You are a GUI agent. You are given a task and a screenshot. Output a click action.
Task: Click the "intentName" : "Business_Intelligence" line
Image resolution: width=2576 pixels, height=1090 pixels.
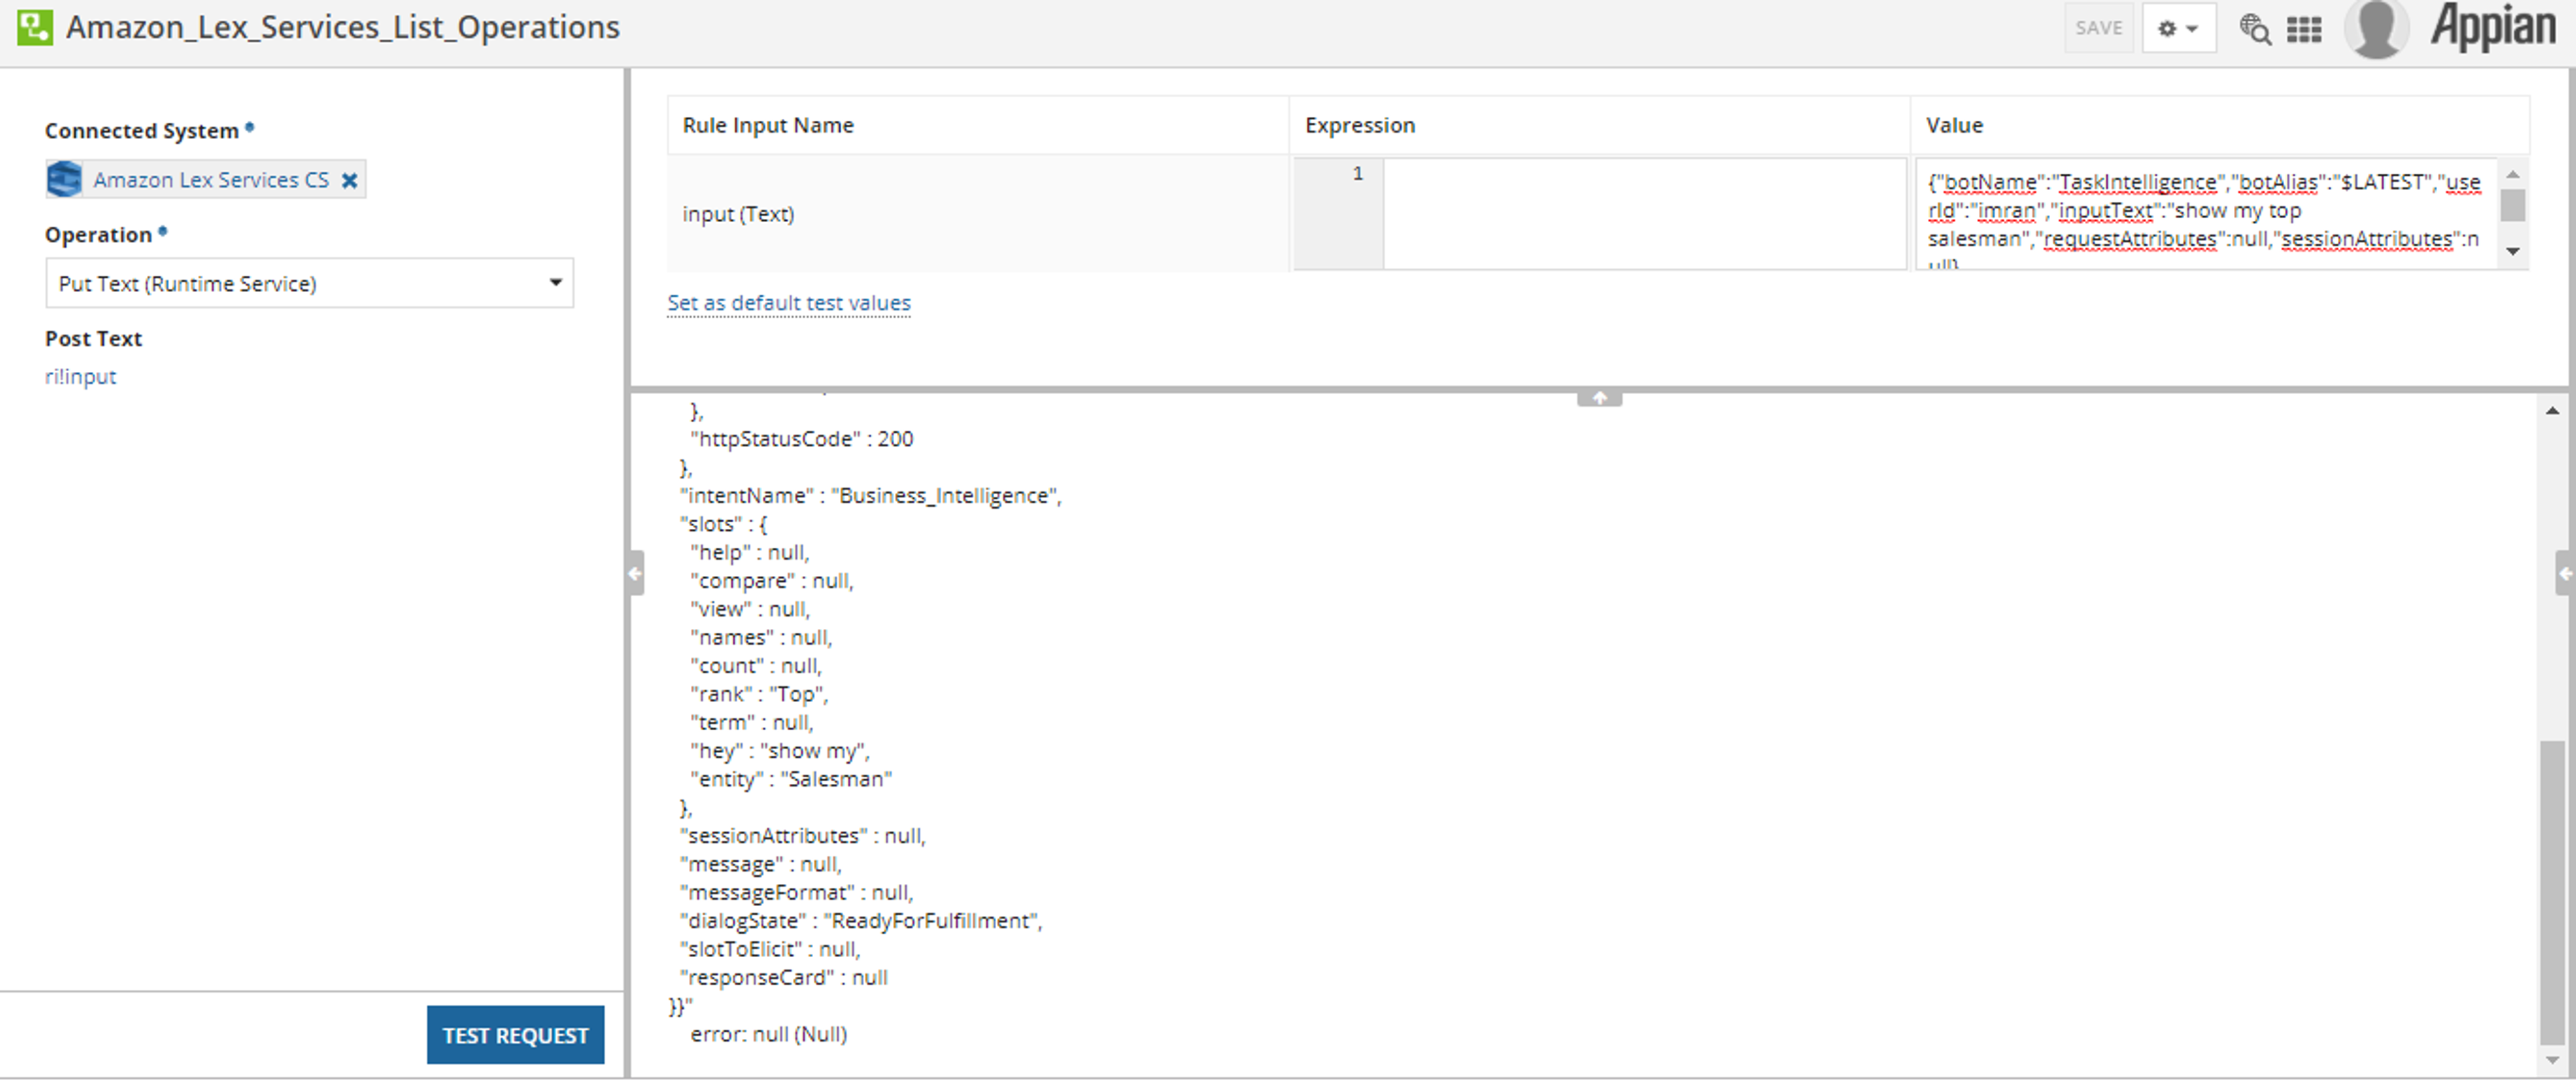click(870, 495)
